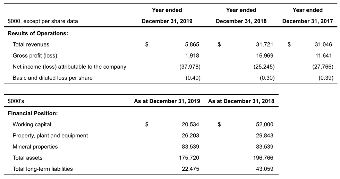Click the "Property, plant and equipment" row label
Screen dimensions: 340x179
(50, 135)
